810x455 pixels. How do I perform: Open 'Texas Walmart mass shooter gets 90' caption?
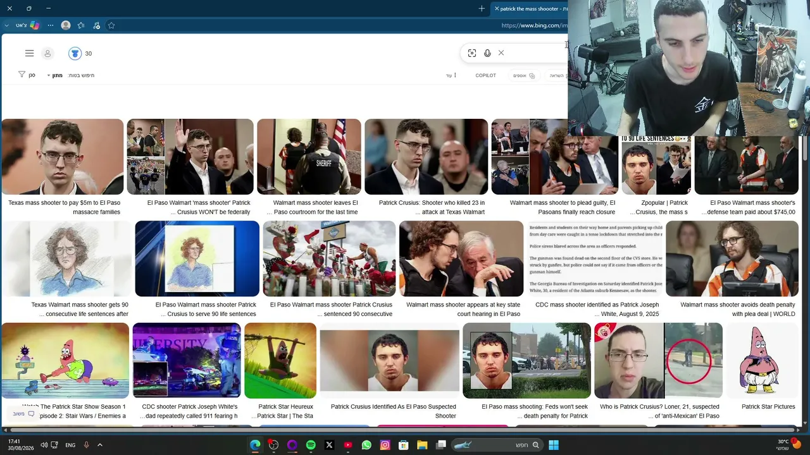(x=80, y=309)
